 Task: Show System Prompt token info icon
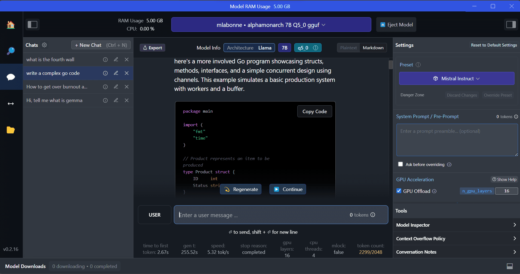tap(516, 116)
